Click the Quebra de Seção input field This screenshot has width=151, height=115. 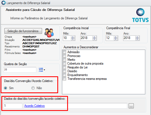tap(20, 70)
